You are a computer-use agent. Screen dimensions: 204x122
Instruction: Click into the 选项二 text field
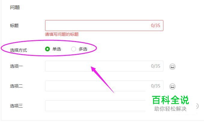(x=104, y=86)
